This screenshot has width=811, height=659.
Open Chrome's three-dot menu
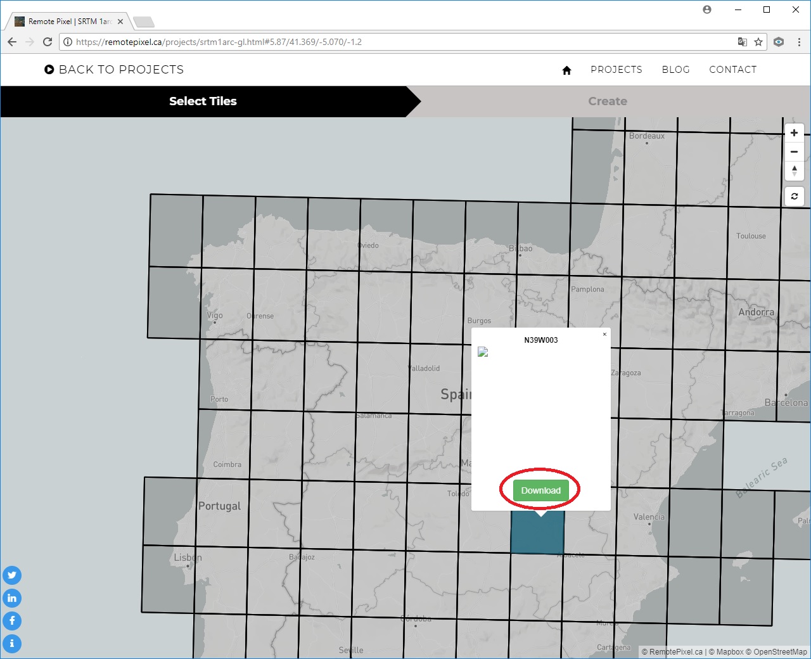(x=799, y=42)
